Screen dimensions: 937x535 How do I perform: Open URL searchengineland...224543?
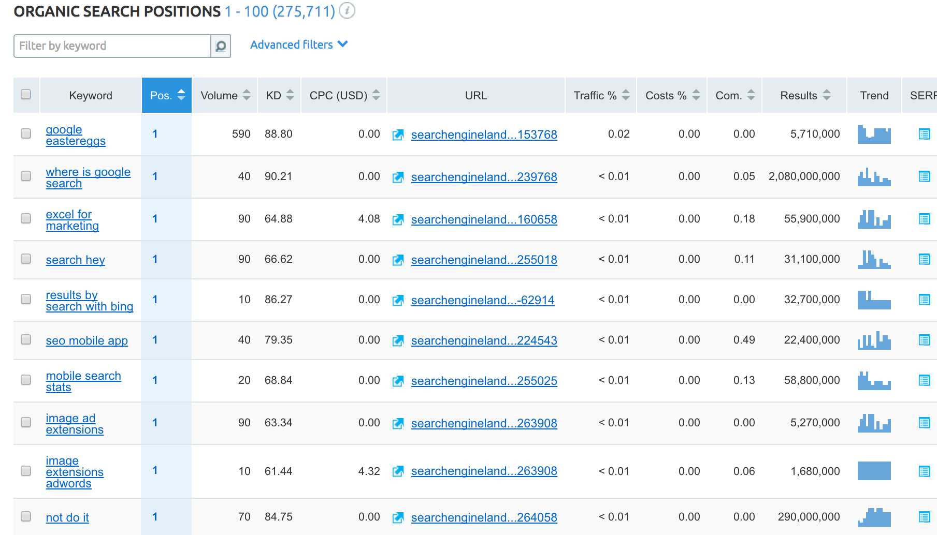(x=484, y=340)
